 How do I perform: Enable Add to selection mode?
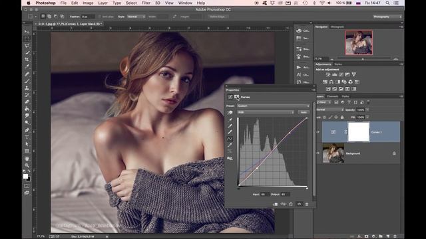[49, 17]
